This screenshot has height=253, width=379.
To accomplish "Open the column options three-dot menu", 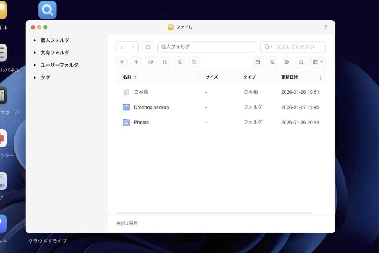I will [321, 77].
